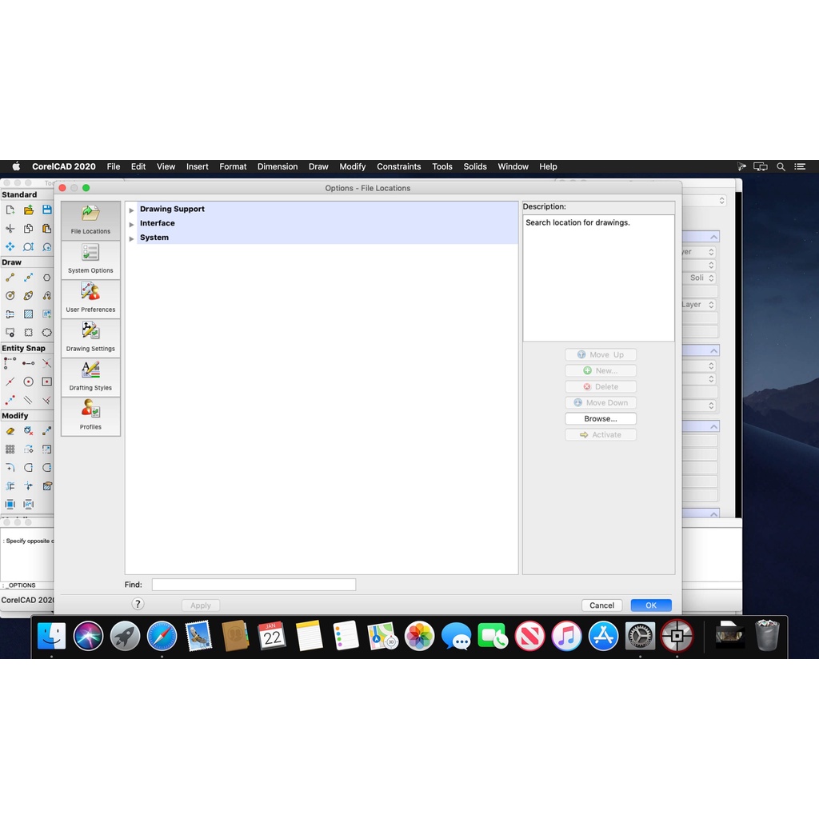Click the help question mark icon
This screenshot has width=819, height=819.
coord(138,605)
